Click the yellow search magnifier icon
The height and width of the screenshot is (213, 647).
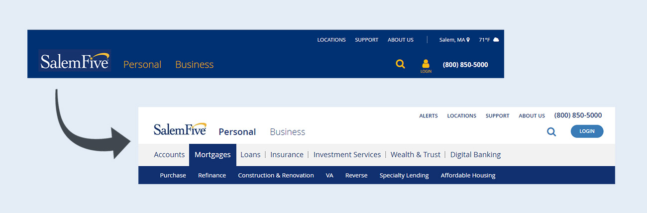400,64
